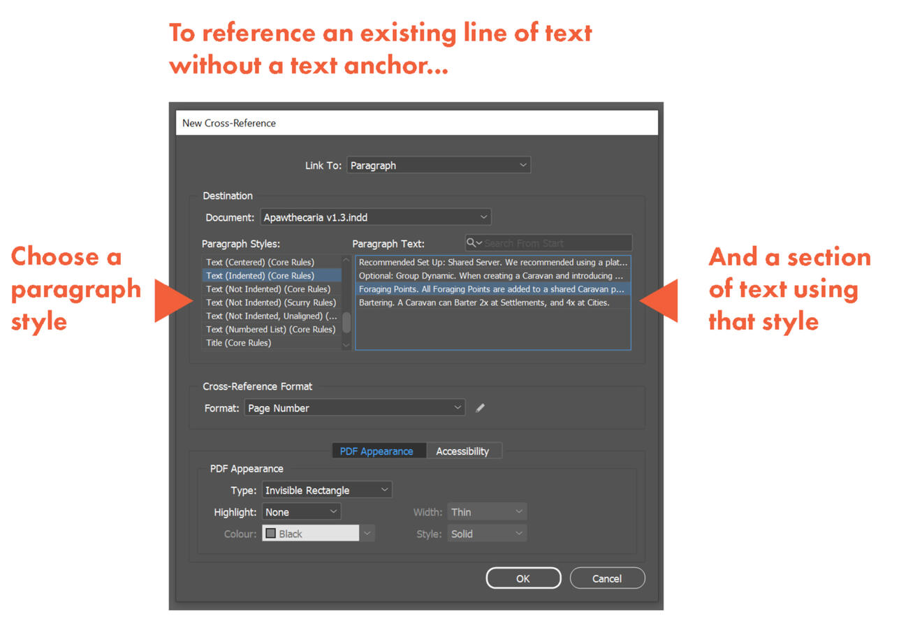Viewport: 899px width, 628px height.
Task: Switch to the PDF Appearance tab
Action: [379, 451]
